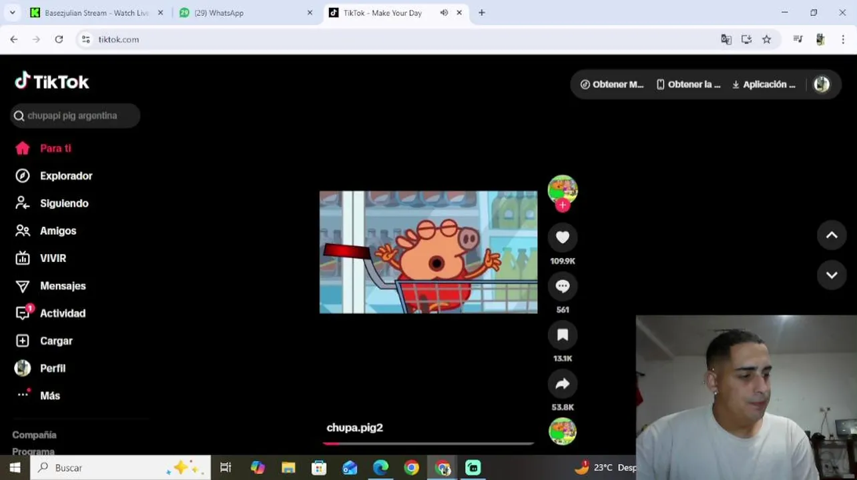Viewport: 857px width, 480px height.
Task: Mute the TikTok tab audio icon
Action: [444, 13]
